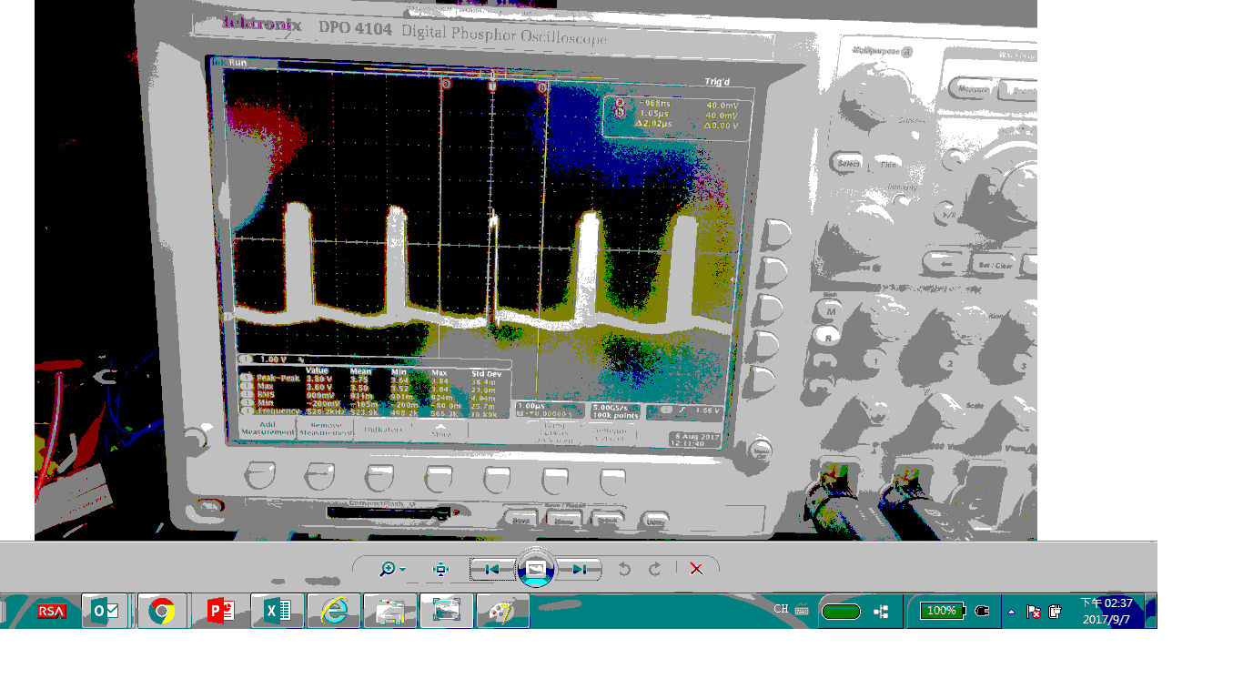Open Internet Explorer from the taskbar
This screenshot has height=699, width=1243.
pos(333,611)
